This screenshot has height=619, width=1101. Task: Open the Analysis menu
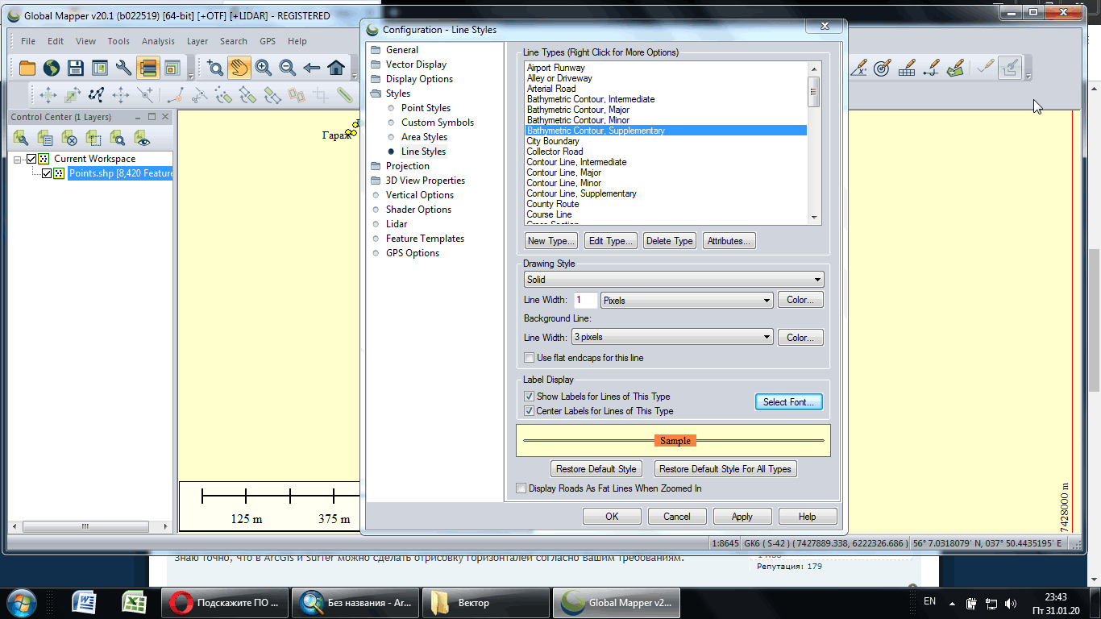pyautogui.click(x=158, y=41)
